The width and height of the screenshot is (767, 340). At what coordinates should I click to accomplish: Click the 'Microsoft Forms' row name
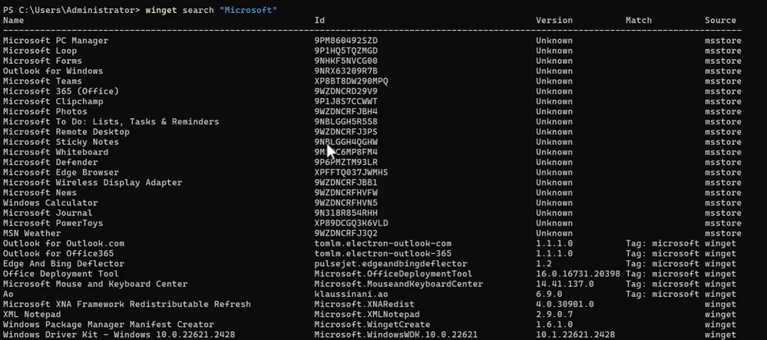point(42,61)
